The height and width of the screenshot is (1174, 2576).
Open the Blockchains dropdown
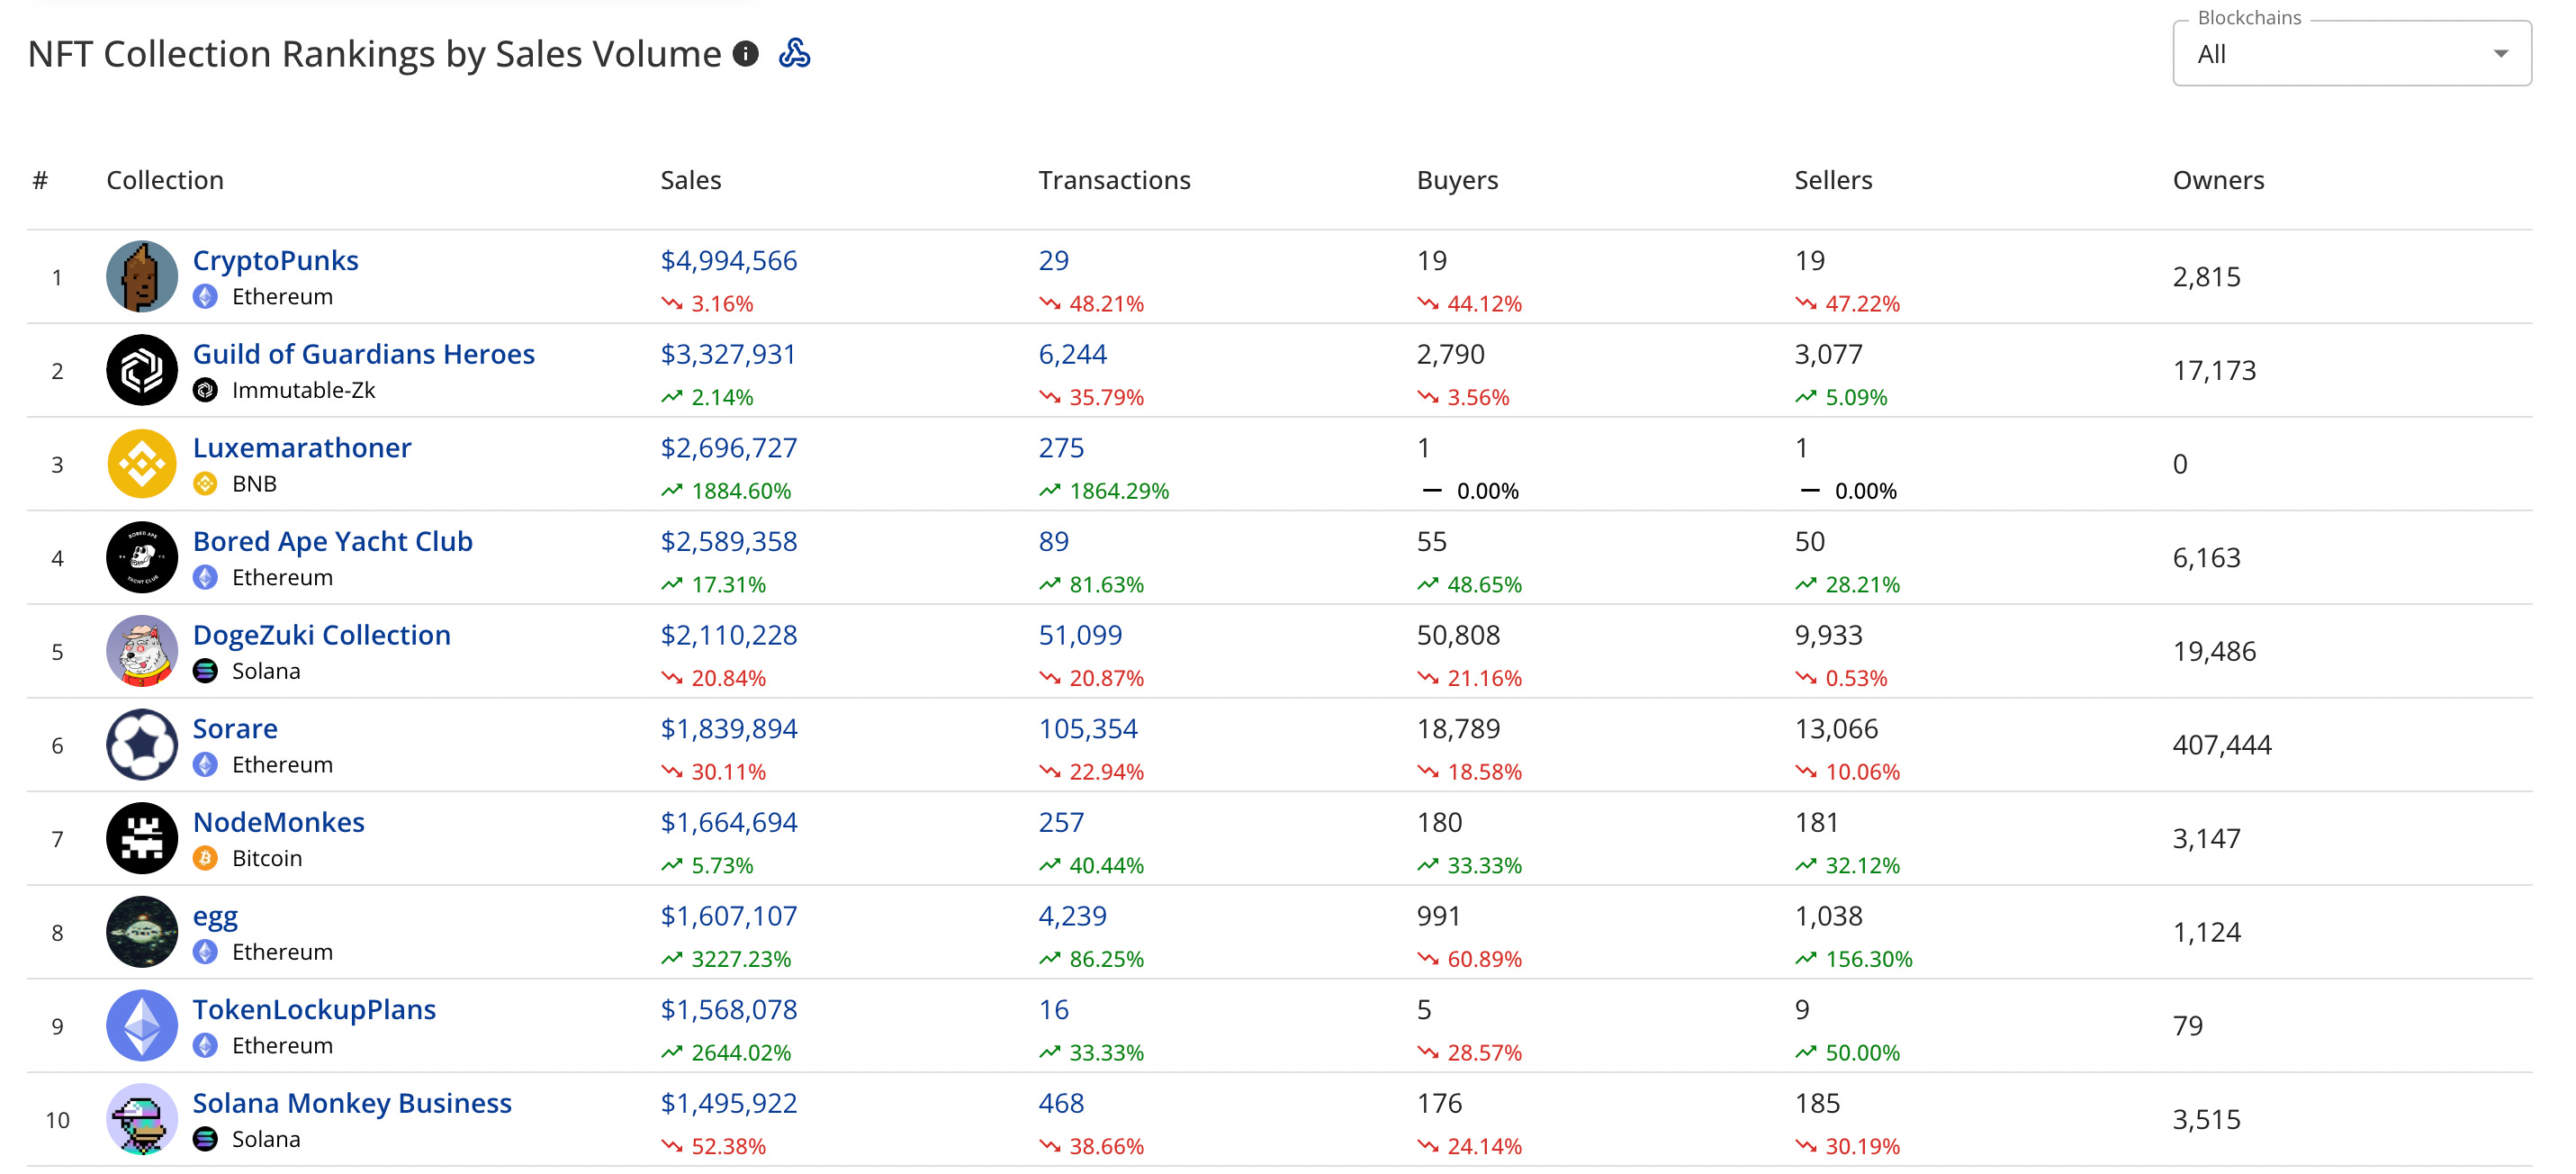tap(2350, 54)
